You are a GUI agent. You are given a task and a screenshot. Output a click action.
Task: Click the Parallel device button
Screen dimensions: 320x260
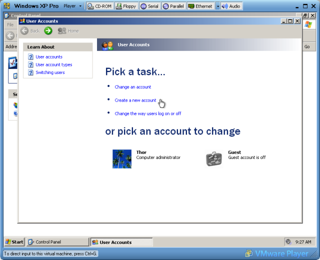tap(173, 6)
